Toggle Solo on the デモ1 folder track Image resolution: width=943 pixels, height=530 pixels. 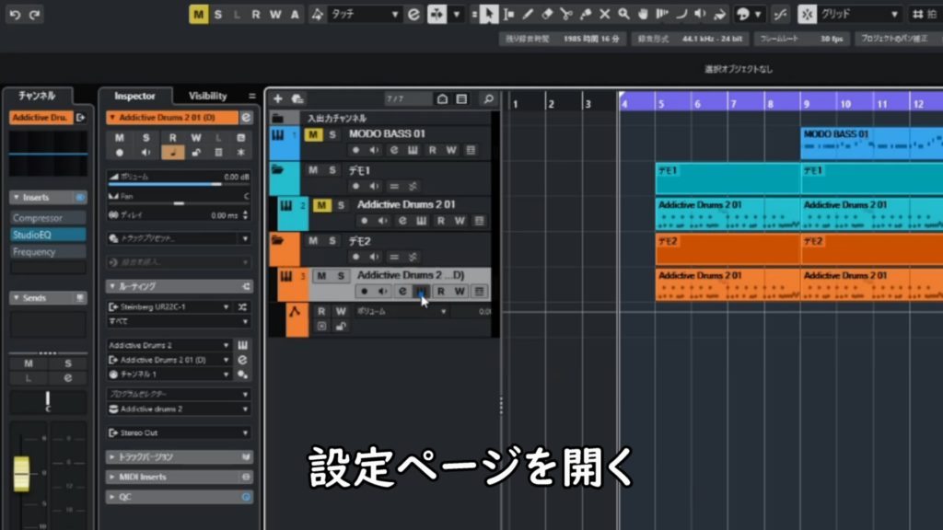tap(332, 170)
